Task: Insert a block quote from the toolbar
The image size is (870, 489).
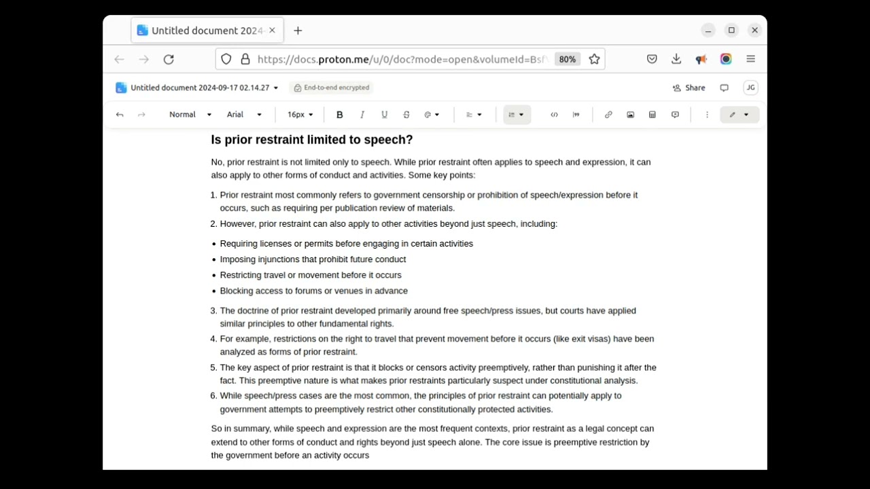Action: [x=576, y=115]
